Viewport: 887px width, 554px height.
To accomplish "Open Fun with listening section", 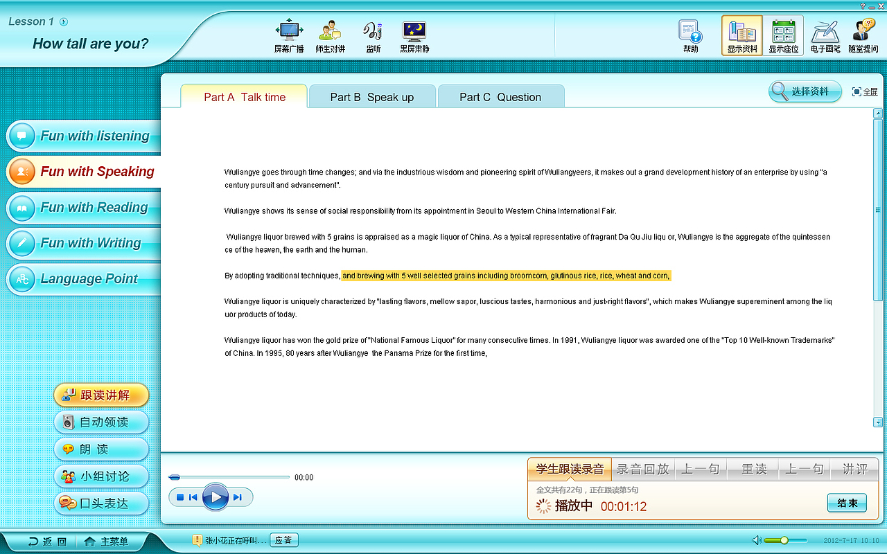I will [83, 136].
